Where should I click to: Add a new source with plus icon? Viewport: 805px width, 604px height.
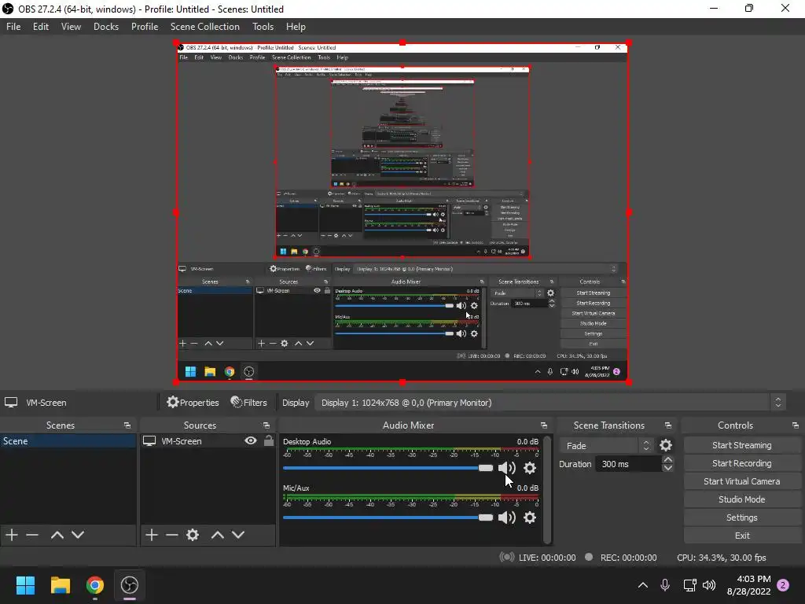(x=152, y=535)
